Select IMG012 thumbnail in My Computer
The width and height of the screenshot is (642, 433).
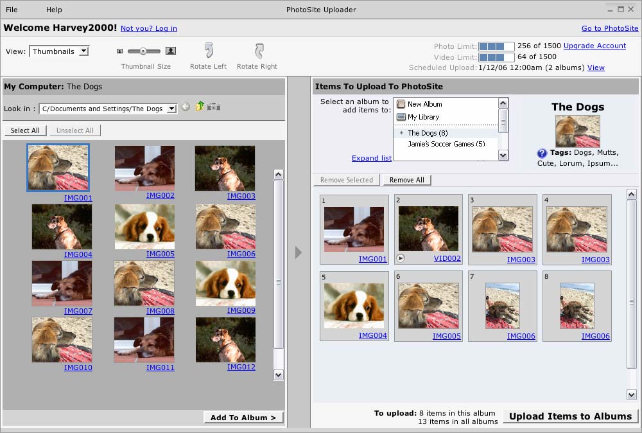(225, 340)
